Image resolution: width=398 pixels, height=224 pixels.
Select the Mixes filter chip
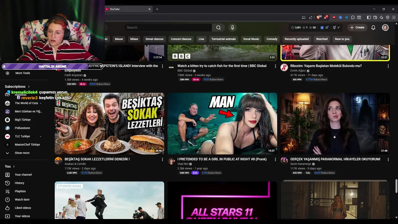[x=134, y=39]
